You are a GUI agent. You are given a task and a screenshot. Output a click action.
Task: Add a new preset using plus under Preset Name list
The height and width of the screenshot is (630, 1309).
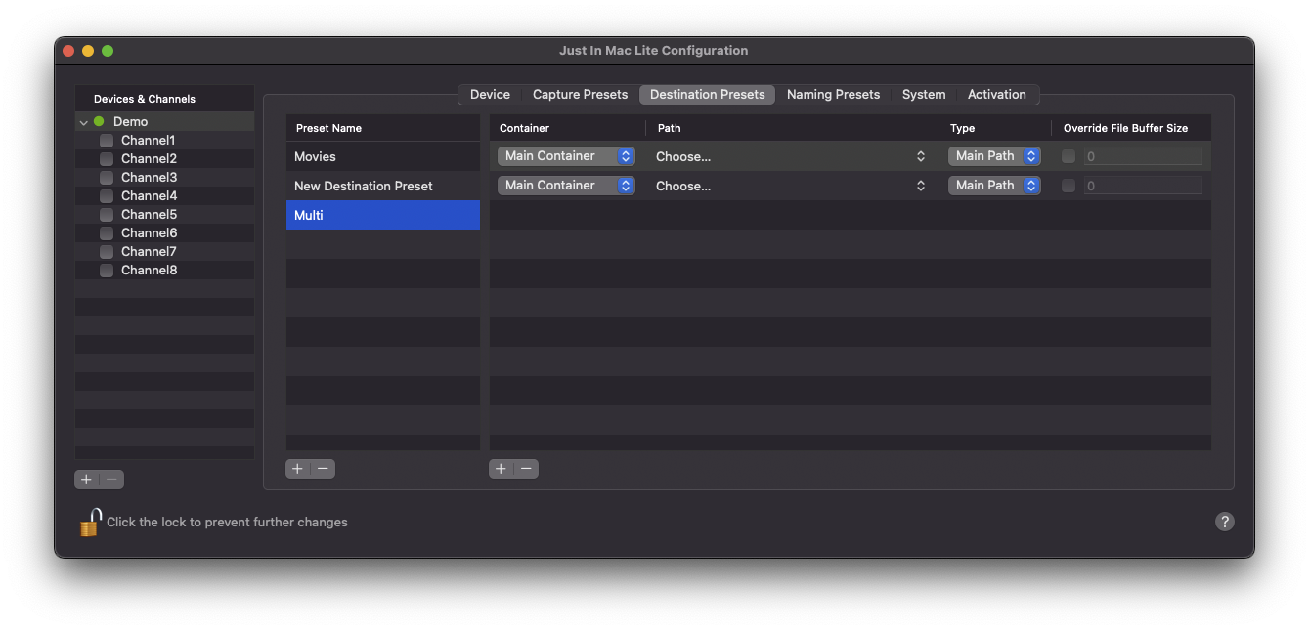[298, 469]
